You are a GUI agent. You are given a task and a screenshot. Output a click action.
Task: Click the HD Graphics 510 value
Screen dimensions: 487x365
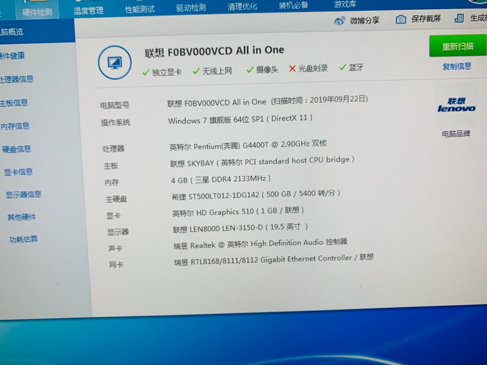pyautogui.click(x=238, y=211)
